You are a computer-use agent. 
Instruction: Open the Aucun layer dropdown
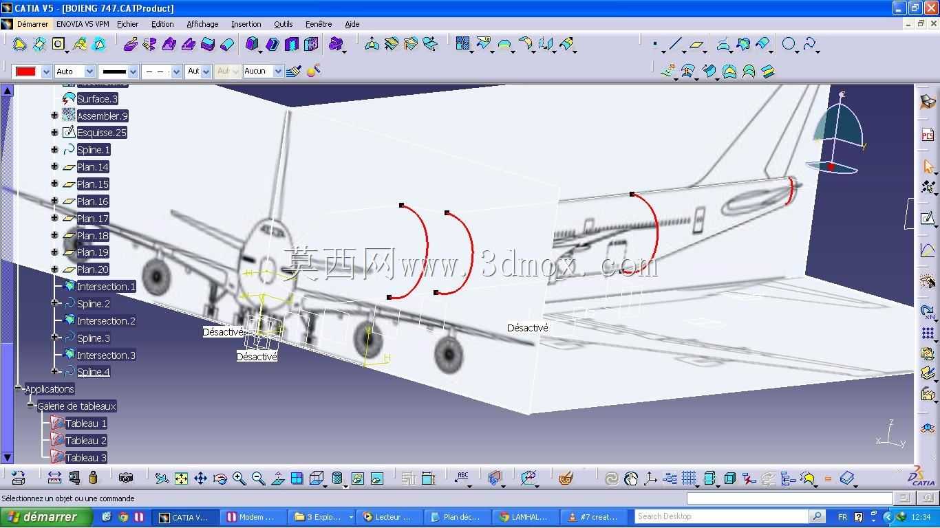click(x=278, y=71)
